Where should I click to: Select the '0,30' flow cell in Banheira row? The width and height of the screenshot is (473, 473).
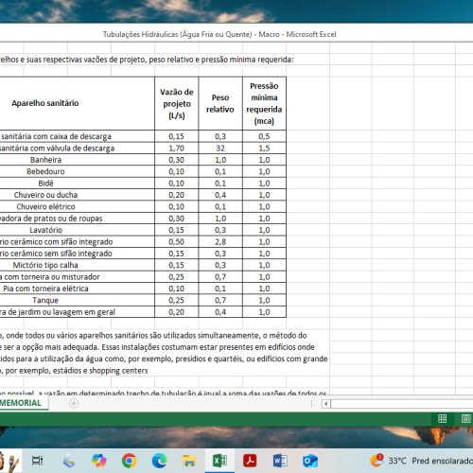pos(177,160)
